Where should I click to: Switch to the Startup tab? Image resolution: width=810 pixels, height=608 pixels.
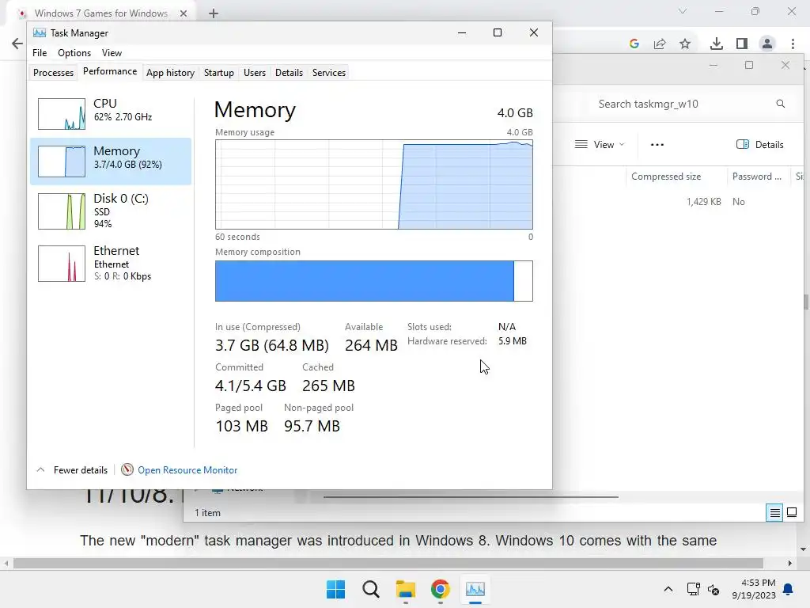pos(219,72)
